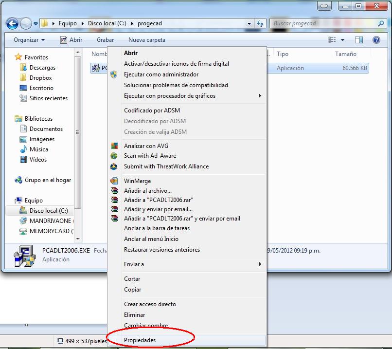Image resolution: width=392 pixels, height=349 pixels.
Task: Open the Organizar dropdown menu
Action: tap(29, 40)
